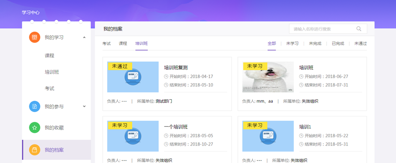The width and height of the screenshot is (396, 163).
Task: Open 我的参与 sidebar section
Action: coord(56,106)
